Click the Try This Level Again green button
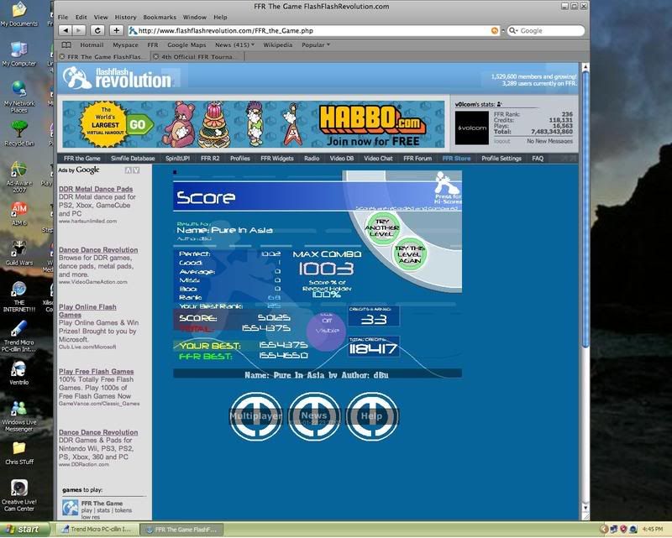The height and width of the screenshot is (538, 672). 410,254
